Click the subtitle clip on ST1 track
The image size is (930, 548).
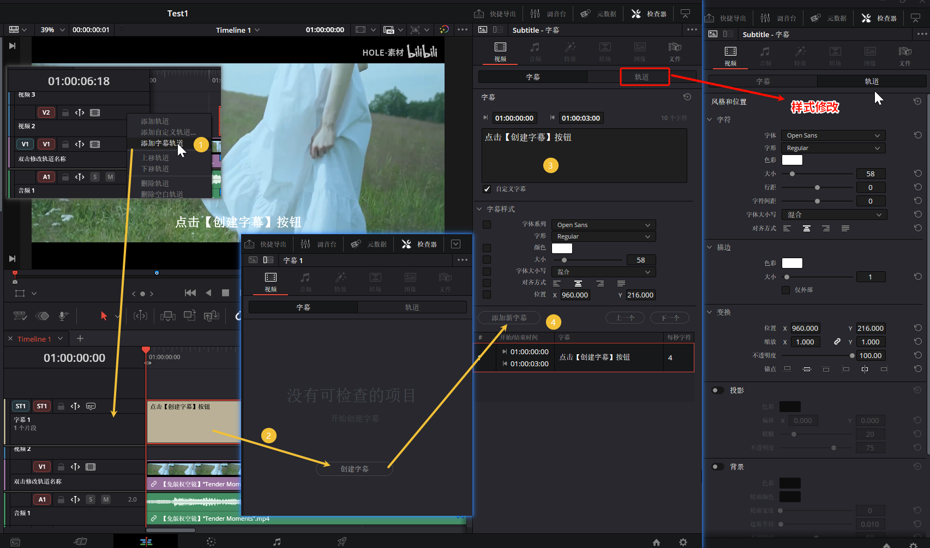click(x=193, y=422)
